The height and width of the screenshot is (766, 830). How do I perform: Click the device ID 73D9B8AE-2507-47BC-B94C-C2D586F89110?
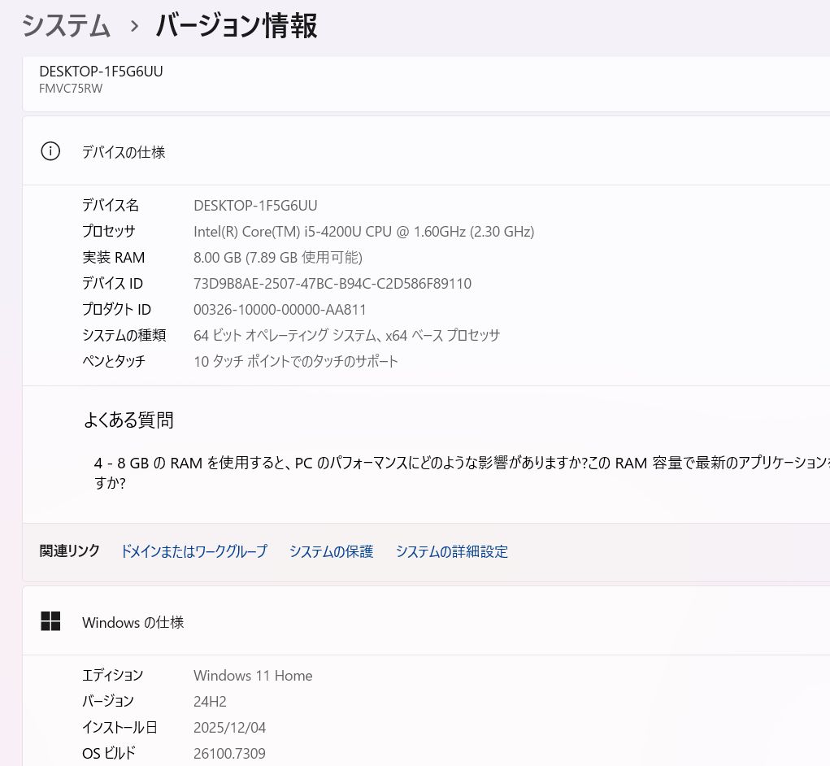click(x=332, y=284)
